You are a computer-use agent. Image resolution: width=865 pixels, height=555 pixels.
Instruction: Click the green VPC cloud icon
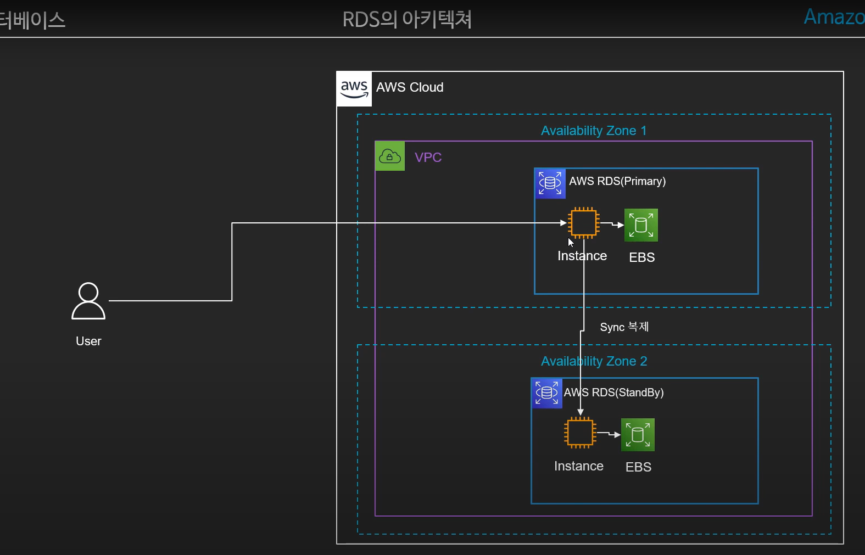(390, 156)
